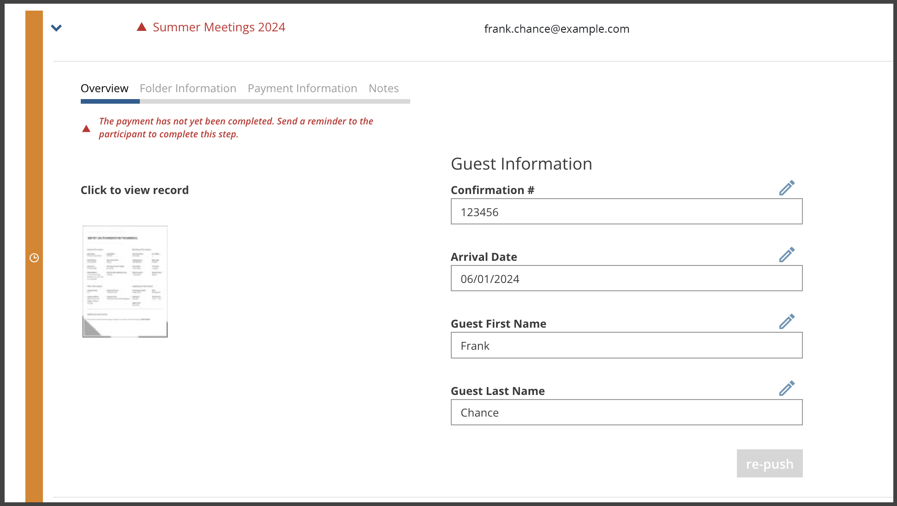Viewport: 897px width, 506px height.
Task: Click the red warning triangle beside Summer Meetings 2024
Action: pos(142,27)
